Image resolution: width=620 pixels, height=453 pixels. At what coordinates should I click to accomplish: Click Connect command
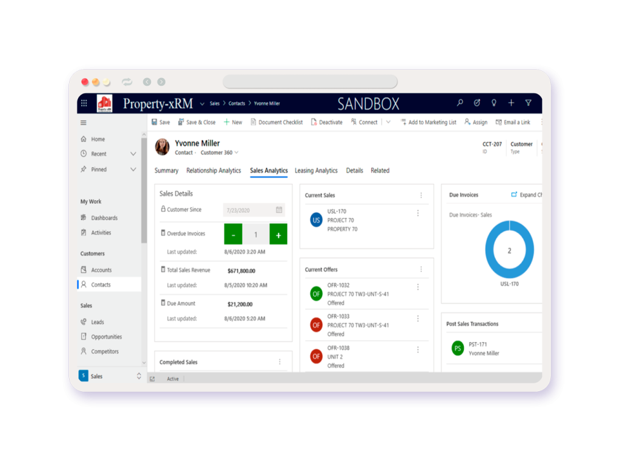(364, 122)
